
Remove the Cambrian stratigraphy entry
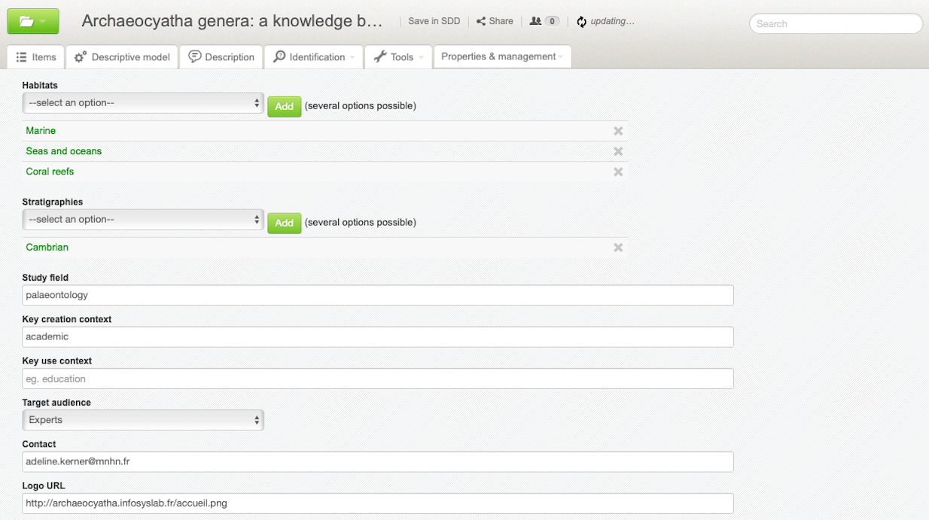point(618,248)
